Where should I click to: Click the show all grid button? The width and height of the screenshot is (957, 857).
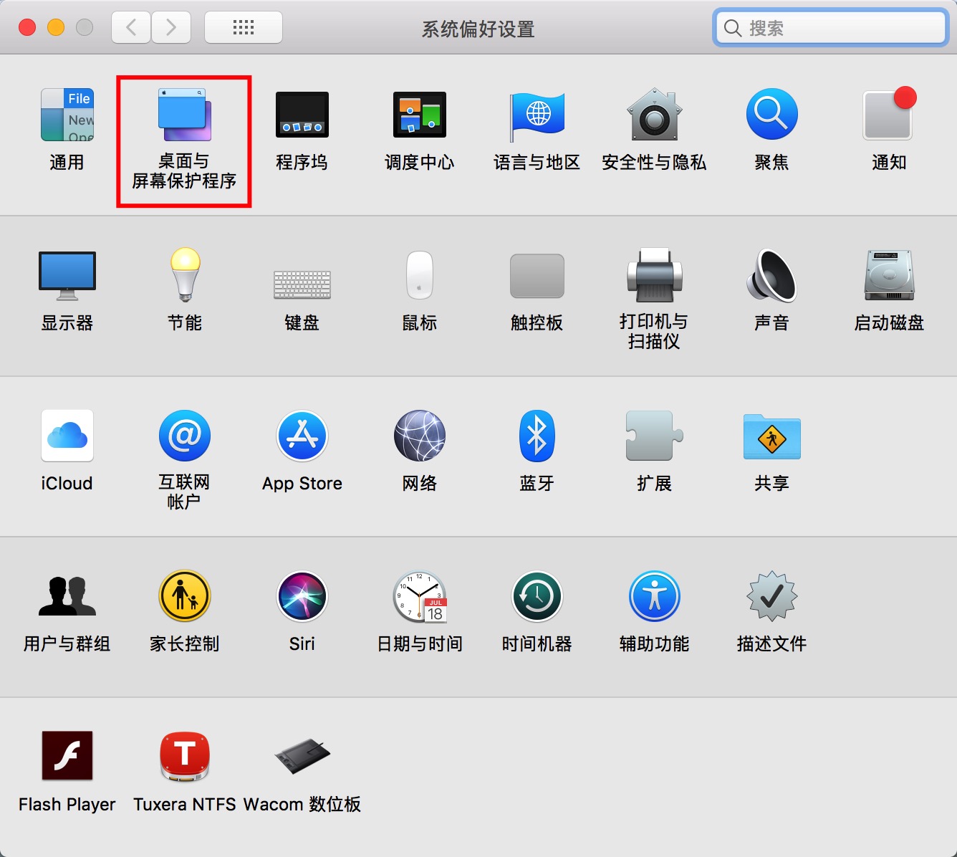[x=244, y=28]
